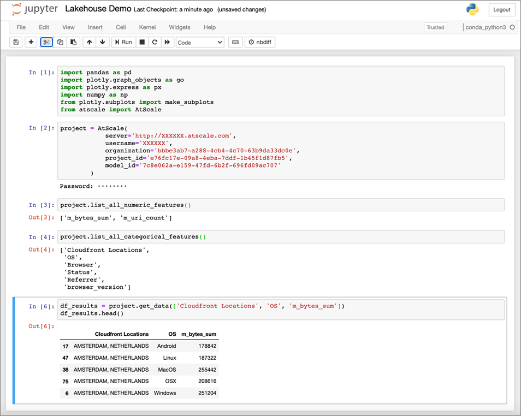521x416 pixels.
Task: Click the nbdiff button
Action: pyautogui.click(x=260, y=42)
